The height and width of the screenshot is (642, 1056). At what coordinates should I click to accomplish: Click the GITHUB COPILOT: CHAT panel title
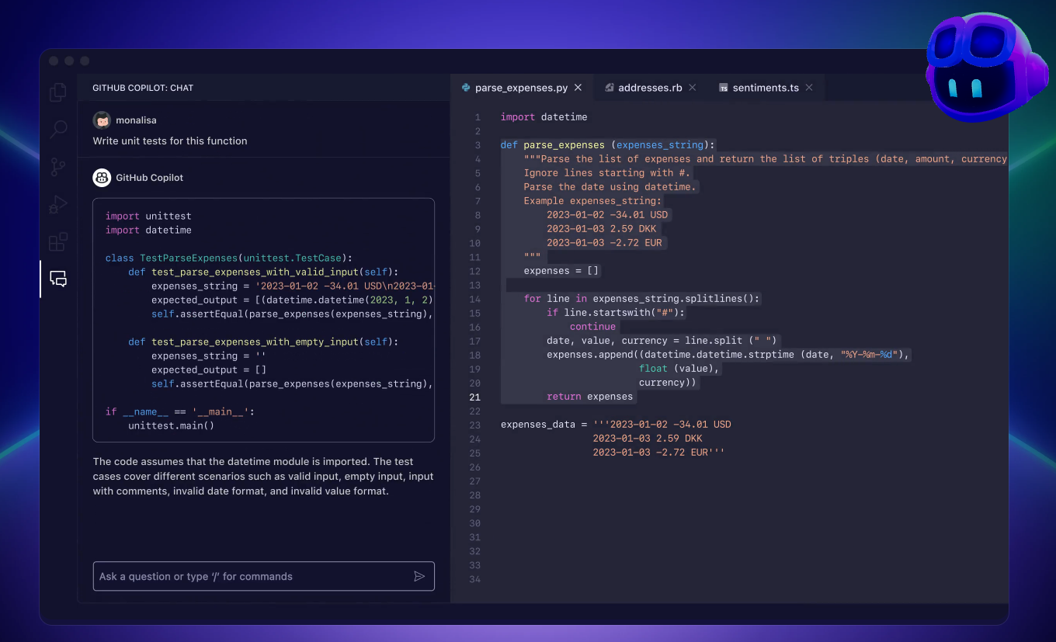click(143, 88)
